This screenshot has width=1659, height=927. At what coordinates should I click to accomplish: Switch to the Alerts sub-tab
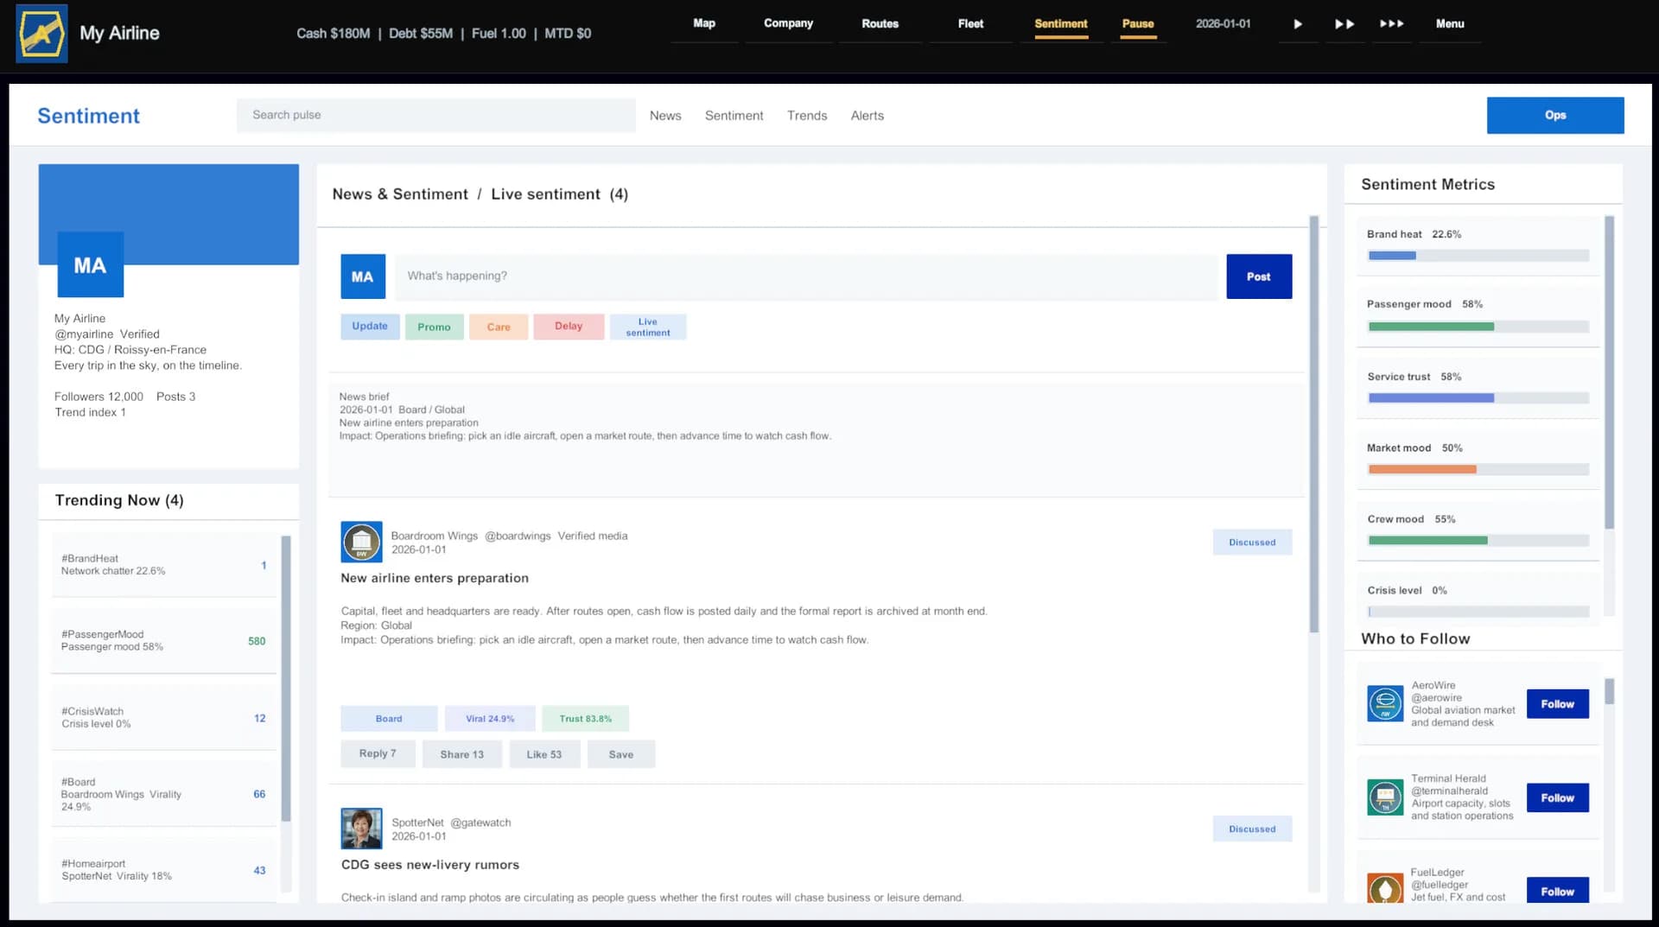(867, 116)
